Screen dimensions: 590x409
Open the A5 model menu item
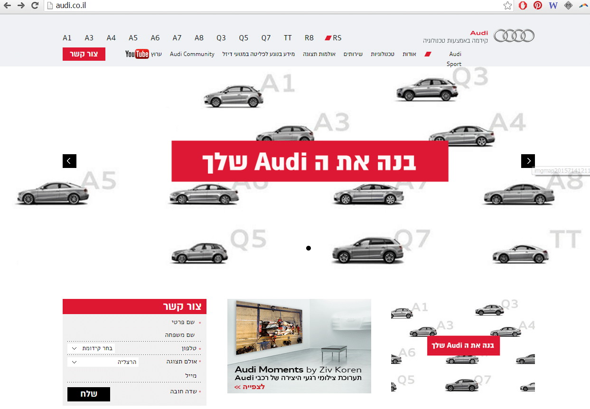pyautogui.click(x=133, y=38)
